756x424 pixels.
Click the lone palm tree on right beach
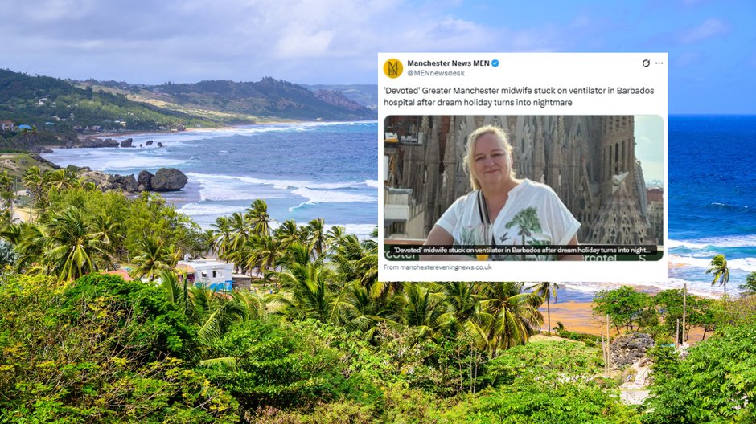coord(719,273)
